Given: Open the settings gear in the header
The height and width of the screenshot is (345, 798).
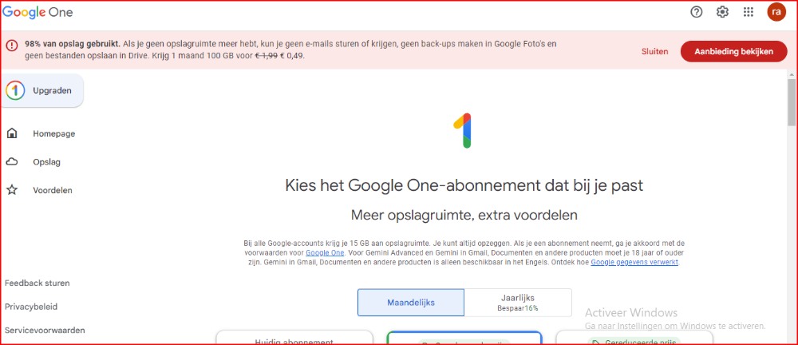Looking at the screenshot, I should click(722, 12).
